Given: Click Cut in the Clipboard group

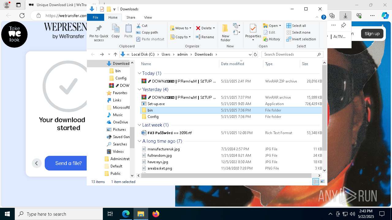Looking at the screenshot, I should click(142, 26).
